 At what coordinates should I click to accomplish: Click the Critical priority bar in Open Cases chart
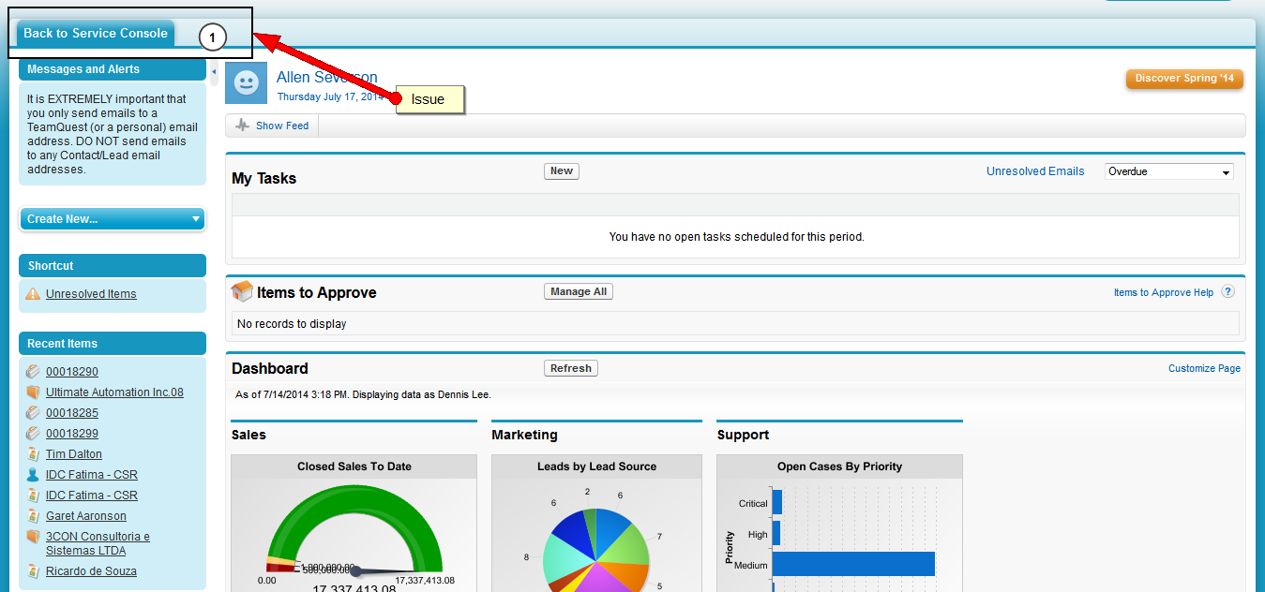pyautogui.click(x=777, y=502)
